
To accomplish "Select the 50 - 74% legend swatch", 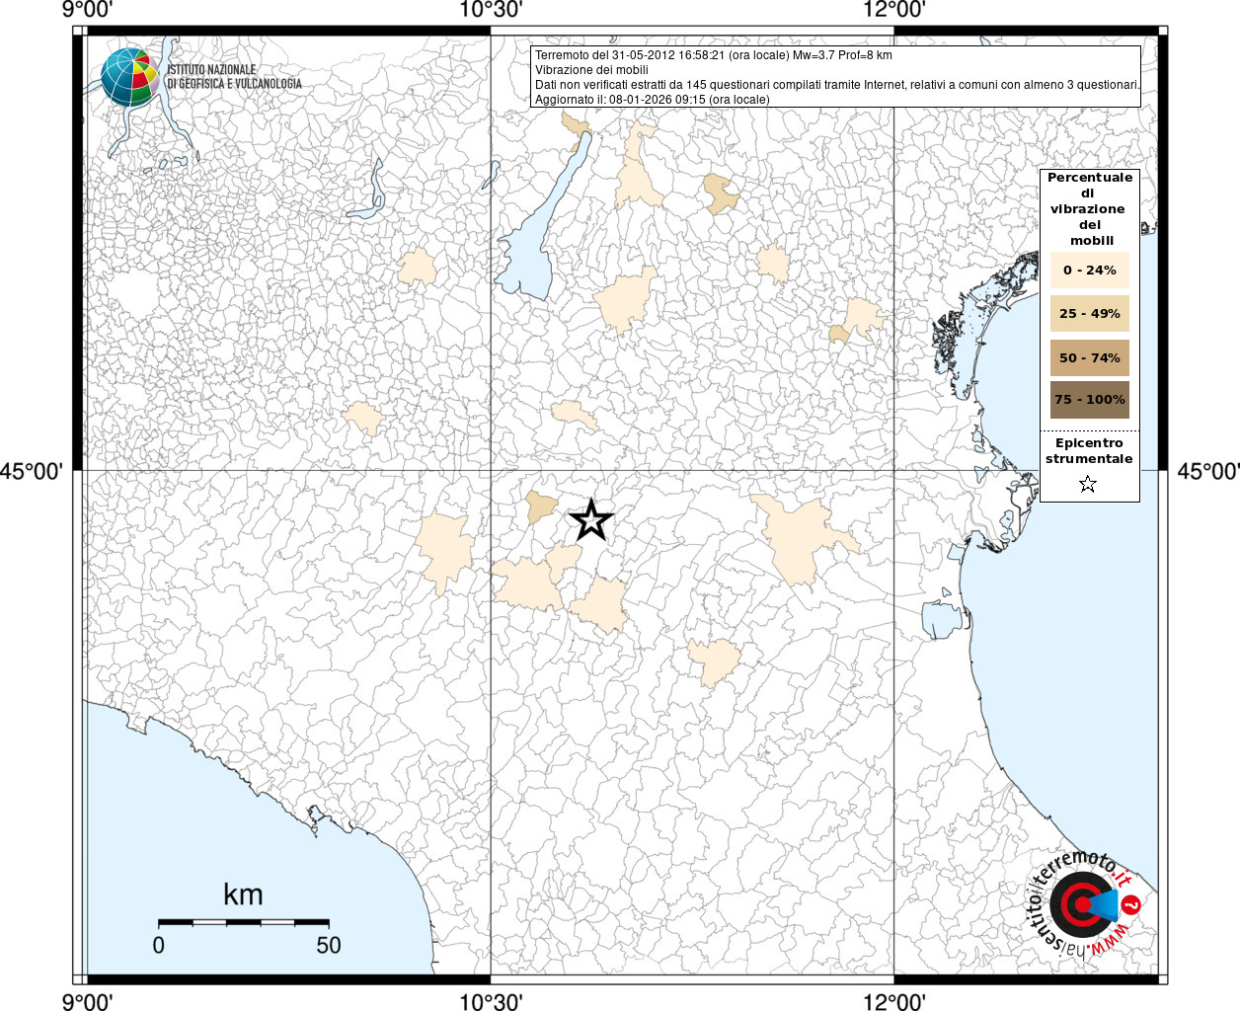I will pos(1090,357).
